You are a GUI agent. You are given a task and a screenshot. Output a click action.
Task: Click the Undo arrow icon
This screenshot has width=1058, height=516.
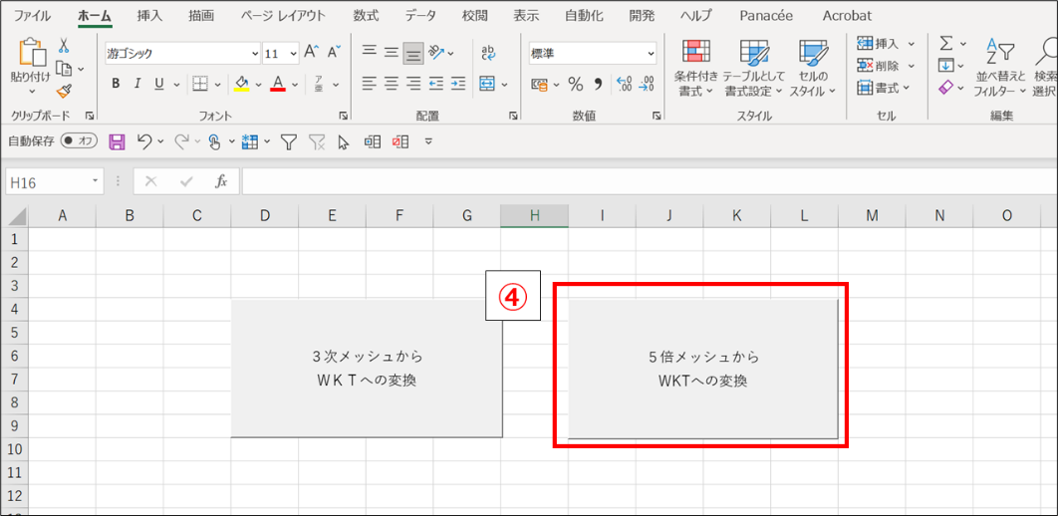tap(144, 141)
